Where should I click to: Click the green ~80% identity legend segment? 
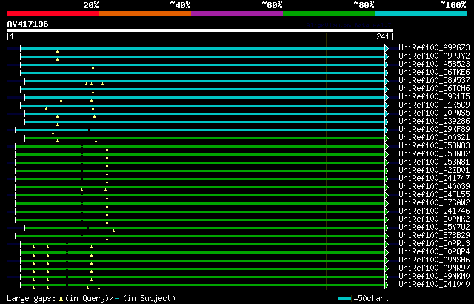pyautogui.click(x=329, y=13)
